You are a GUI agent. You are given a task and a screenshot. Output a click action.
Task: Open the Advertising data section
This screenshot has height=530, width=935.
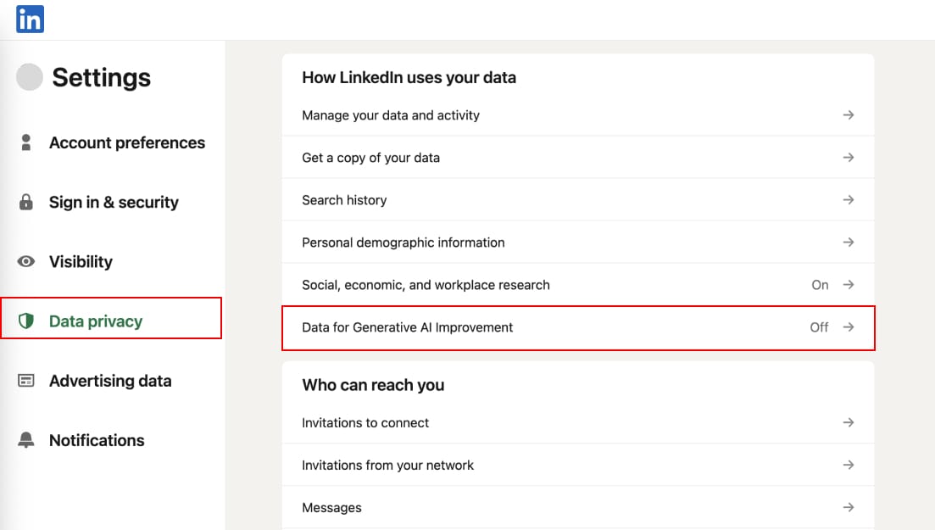112,380
